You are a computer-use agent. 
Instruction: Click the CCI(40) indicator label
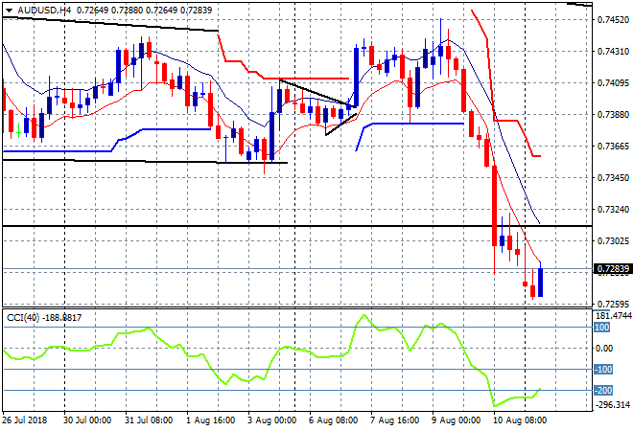pyautogui.click(x=23, y=318)
